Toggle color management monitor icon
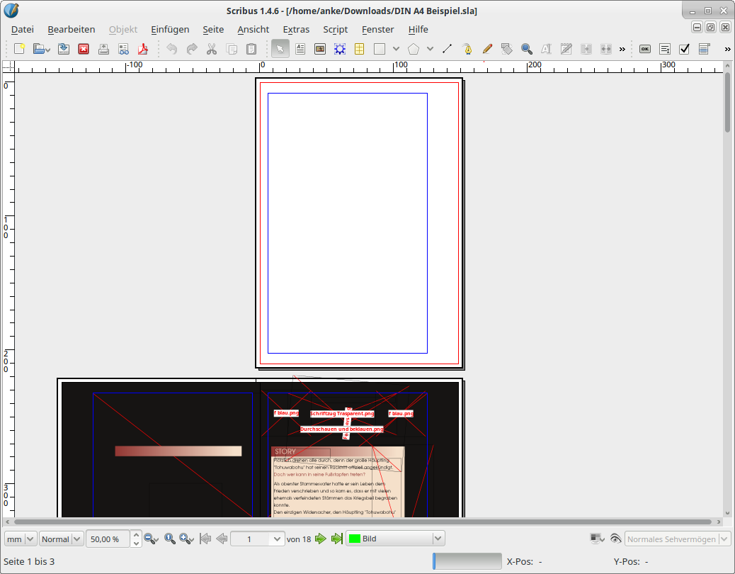The height and width of the screenshot is (574, 735). click(597, 539)
